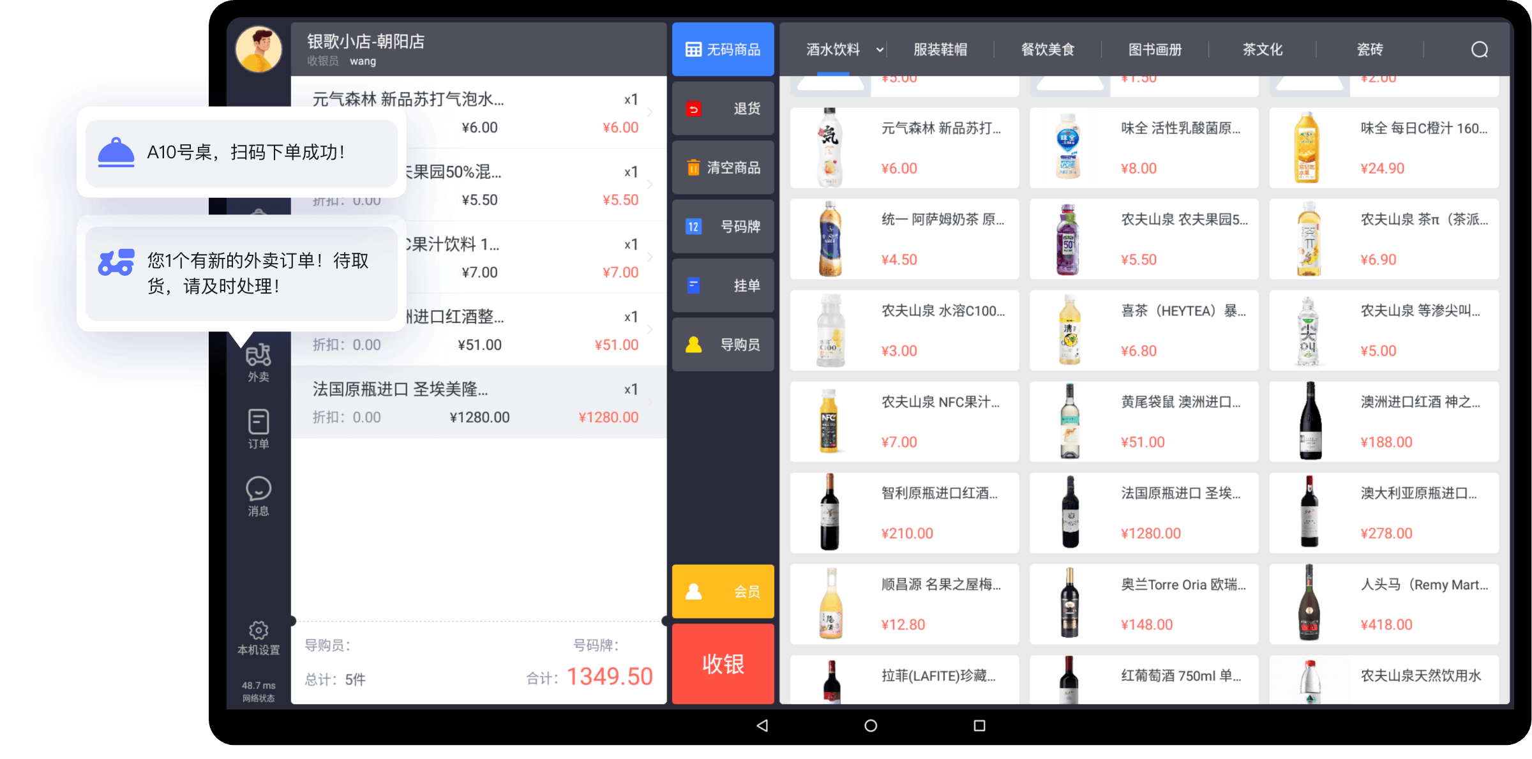Click the yellow 会员 member button

pyautogui.click(x=723, y=591)
